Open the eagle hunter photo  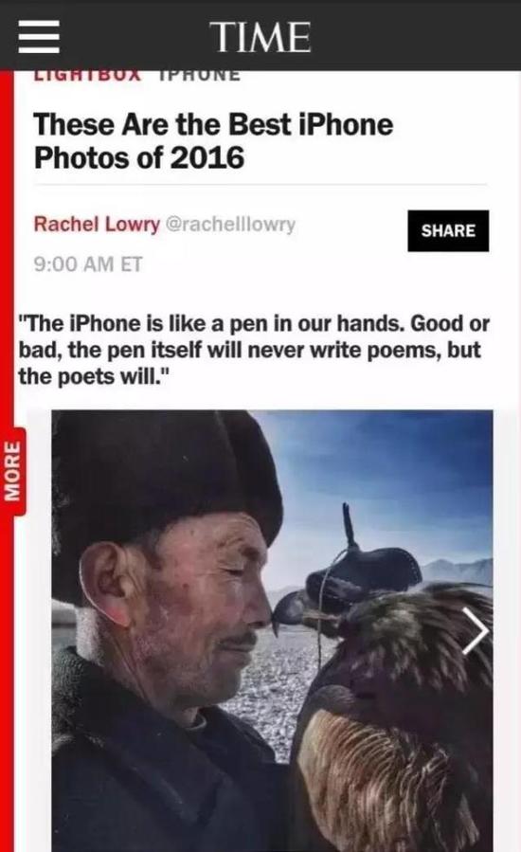[x=272, y=631]
